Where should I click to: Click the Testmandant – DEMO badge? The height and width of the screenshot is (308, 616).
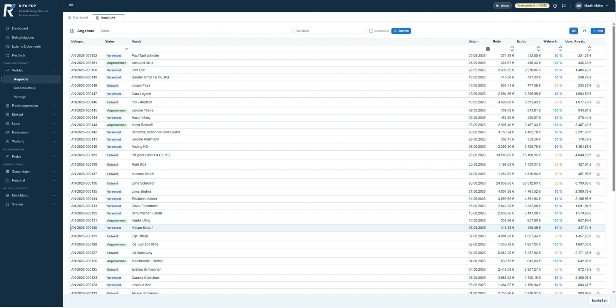pyautogui.click(x=532, y=6)
